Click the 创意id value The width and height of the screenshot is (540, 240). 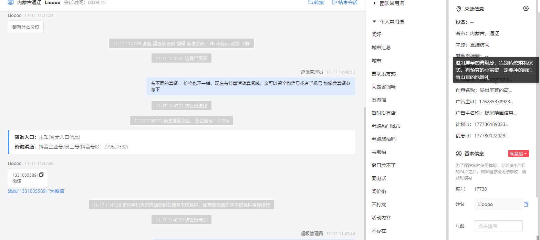click(491, 136)
